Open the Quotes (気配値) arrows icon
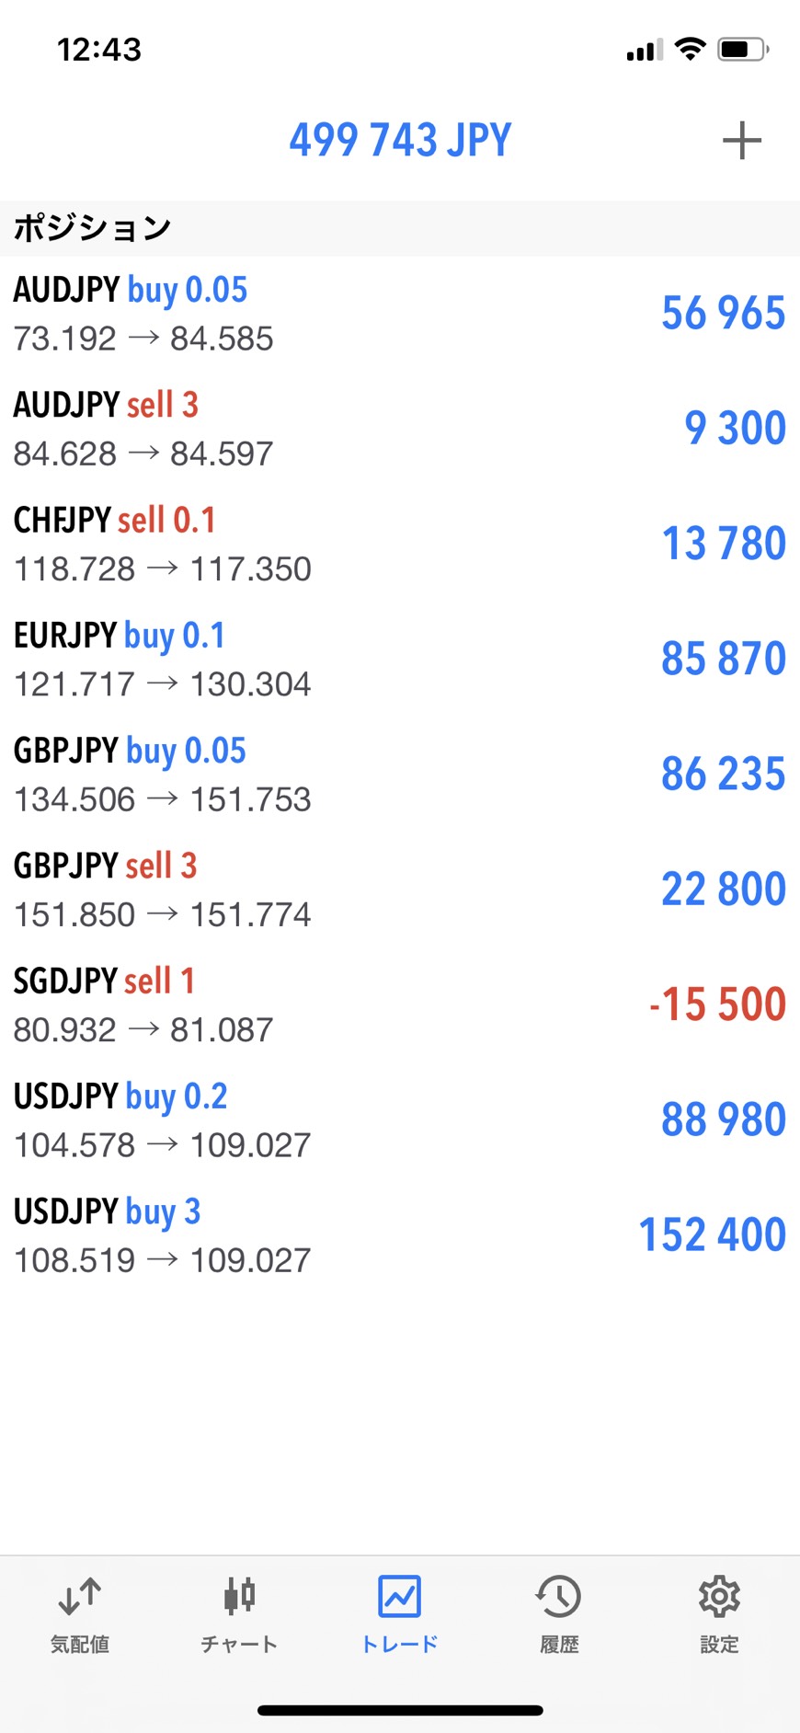 80,1596
